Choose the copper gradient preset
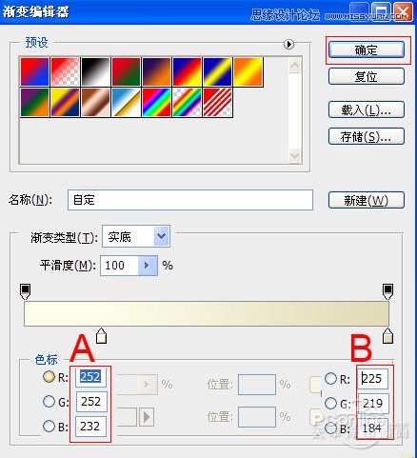Image resolution: width=417 pixels, height=458 pixels. click(x=96, y=102)
